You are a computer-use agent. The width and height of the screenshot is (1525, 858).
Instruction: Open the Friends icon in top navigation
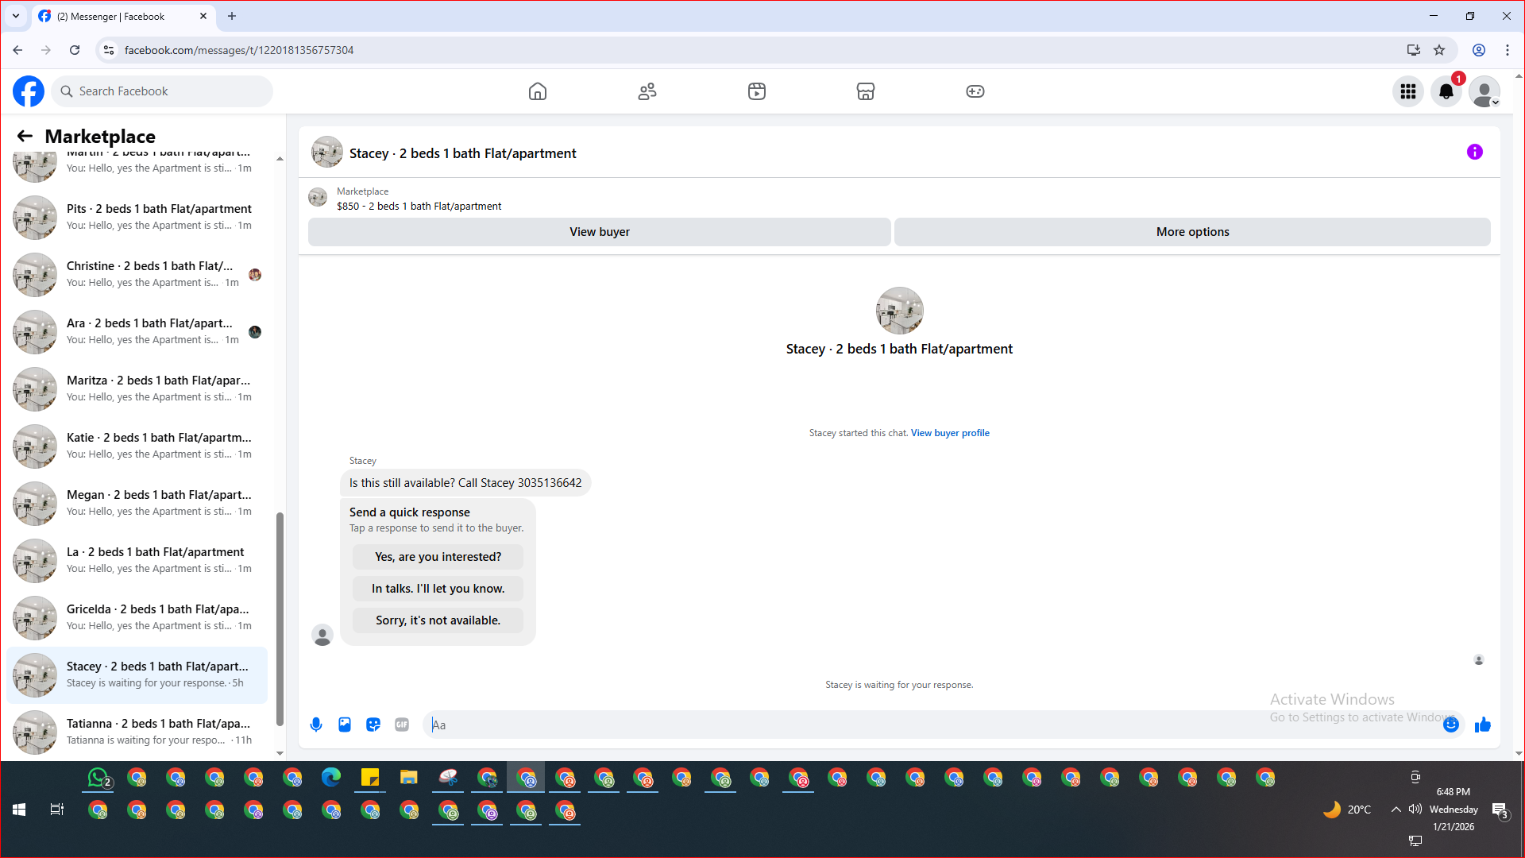coord(647,91)
